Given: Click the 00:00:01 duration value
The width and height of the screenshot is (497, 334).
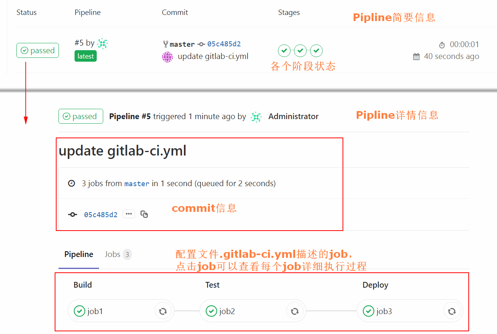Looking at the screenshot, I should (465, 44).
